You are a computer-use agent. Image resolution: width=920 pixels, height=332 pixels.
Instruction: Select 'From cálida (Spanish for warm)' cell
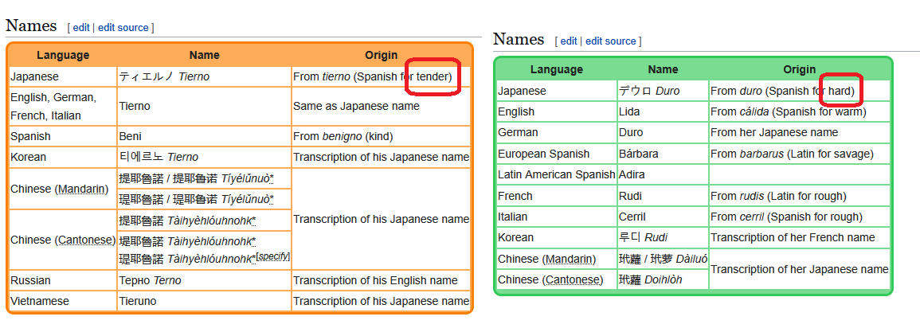[799, 111]
